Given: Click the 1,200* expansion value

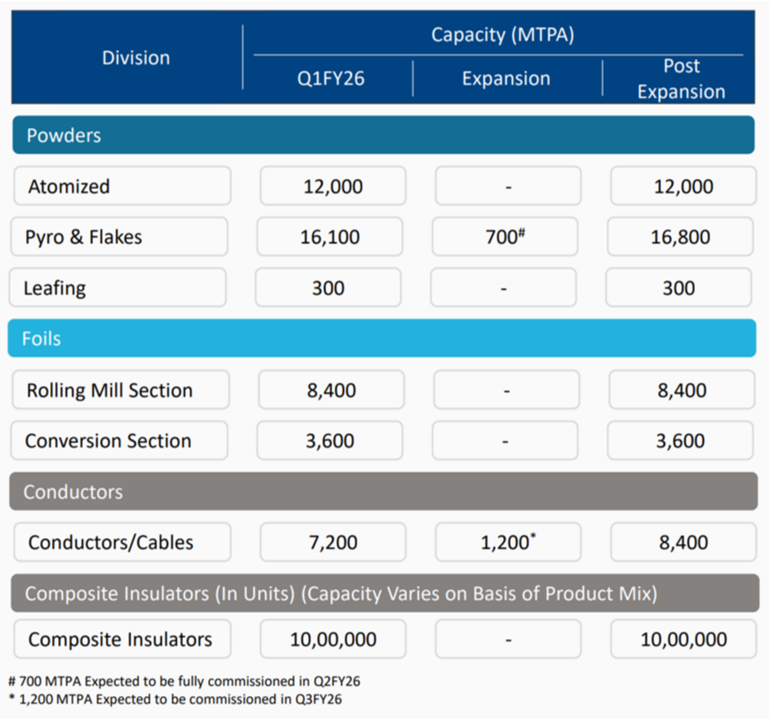Looking at the screenshot, I should (x=506, y=542).
